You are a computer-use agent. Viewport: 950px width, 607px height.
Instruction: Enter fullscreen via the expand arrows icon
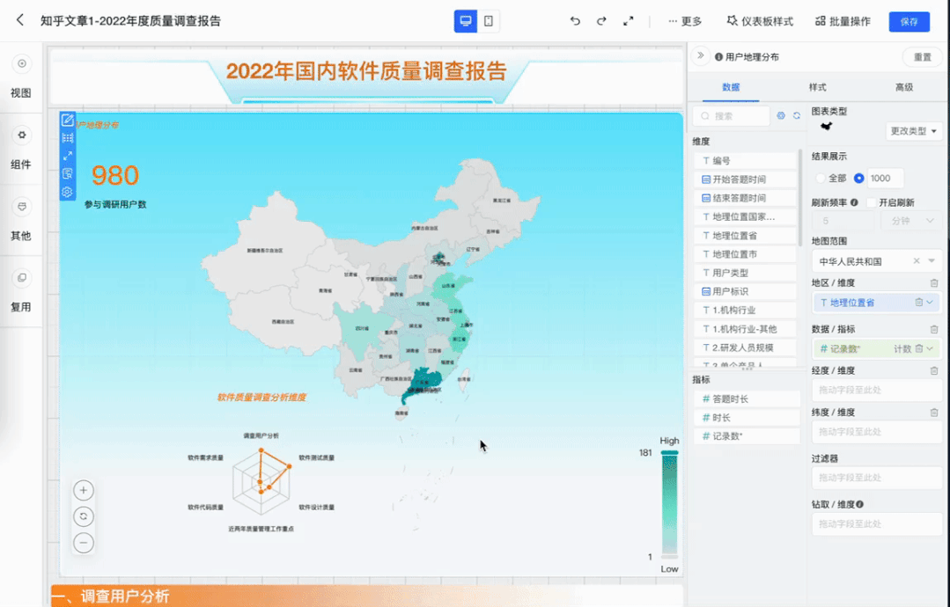click(x=627, y=20)
